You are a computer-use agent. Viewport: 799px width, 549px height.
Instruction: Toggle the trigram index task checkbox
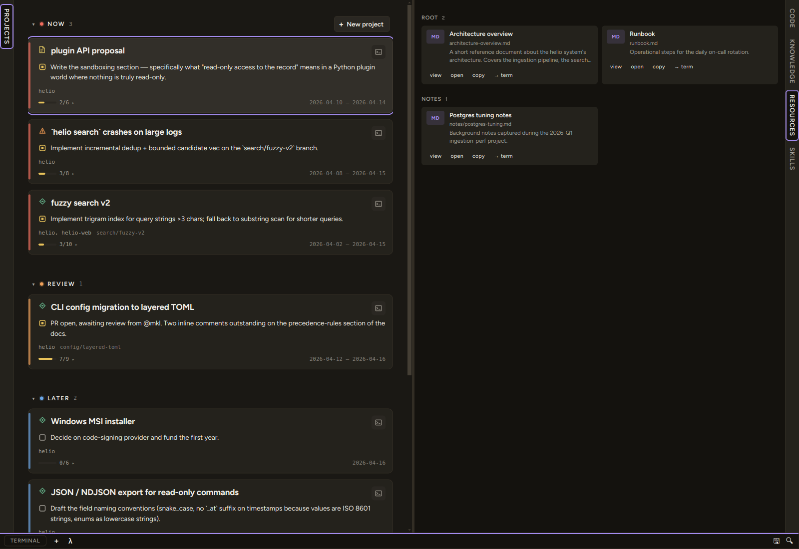(x=42, y=219)
